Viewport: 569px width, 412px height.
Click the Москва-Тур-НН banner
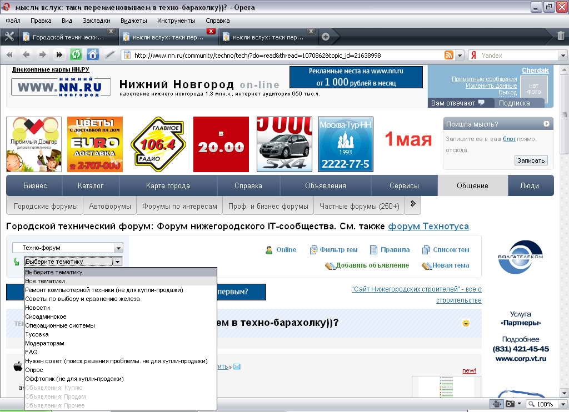pos(346,144)
